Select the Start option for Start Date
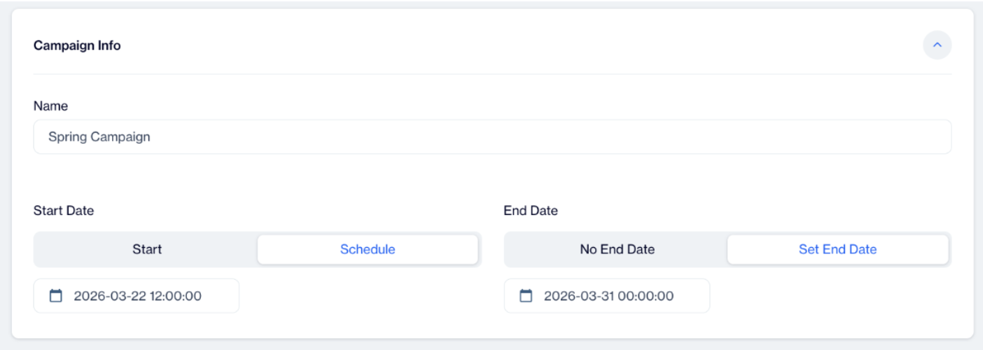Viewport: 983px width, 350px height. (147, 249)
